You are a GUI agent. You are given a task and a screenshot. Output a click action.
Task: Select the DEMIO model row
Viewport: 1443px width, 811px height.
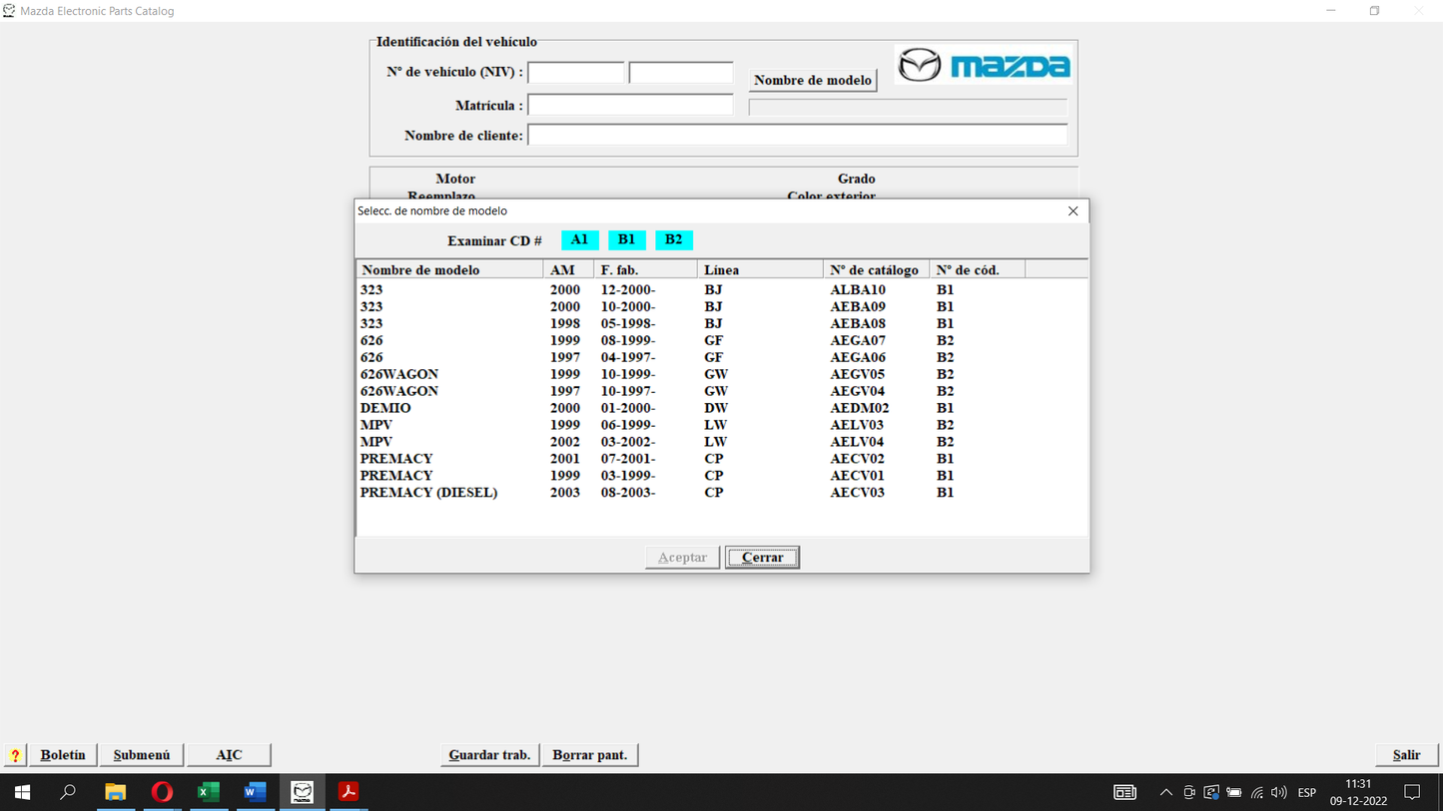coord(721,408)
